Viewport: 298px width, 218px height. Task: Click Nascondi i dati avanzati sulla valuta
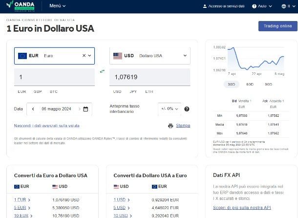click(x=46, y=126)
